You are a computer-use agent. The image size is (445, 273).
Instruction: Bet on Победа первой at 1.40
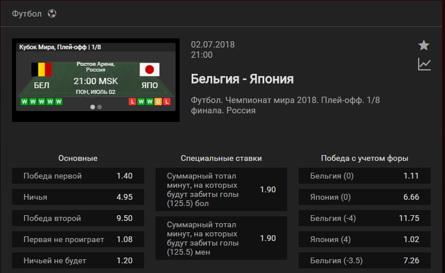(x=78, y=176)
